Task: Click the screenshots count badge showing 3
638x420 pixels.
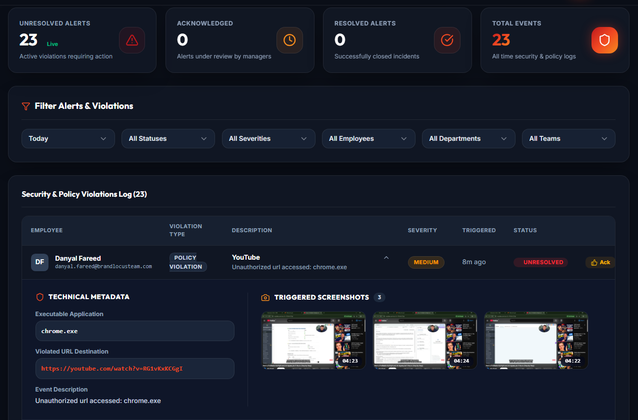Action: tap(379, 297)
